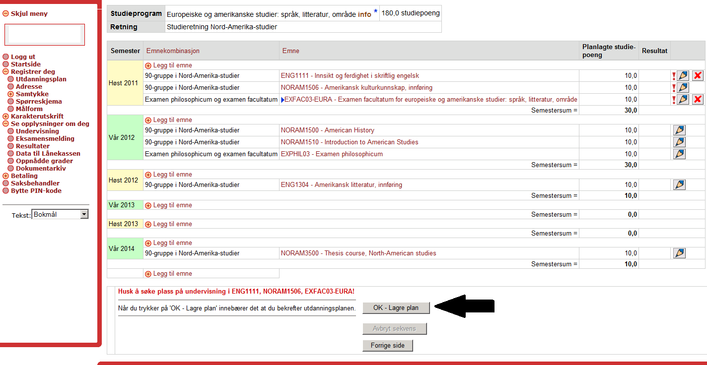
Task: Click the last Legg til emne link below the table
Action: [168, 274]
